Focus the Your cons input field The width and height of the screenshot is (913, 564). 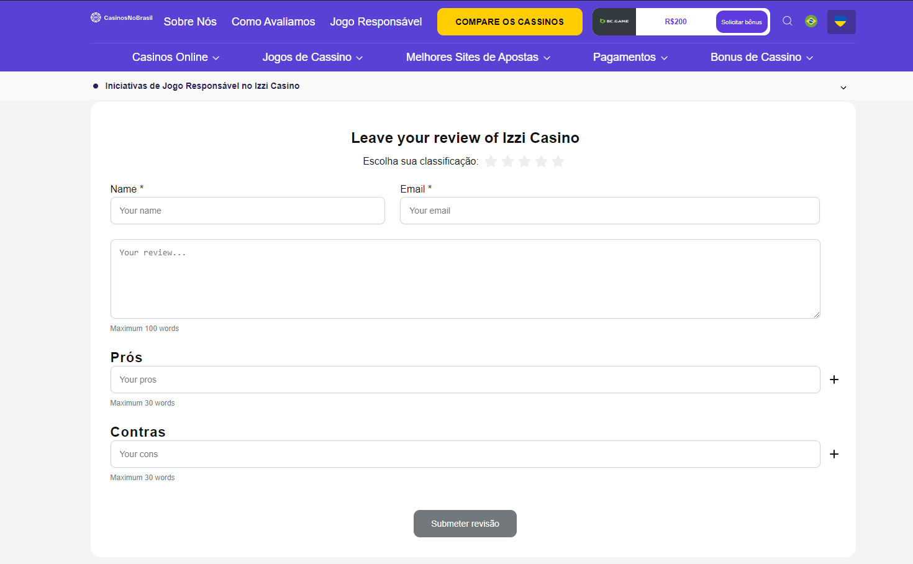coord(465,454)
